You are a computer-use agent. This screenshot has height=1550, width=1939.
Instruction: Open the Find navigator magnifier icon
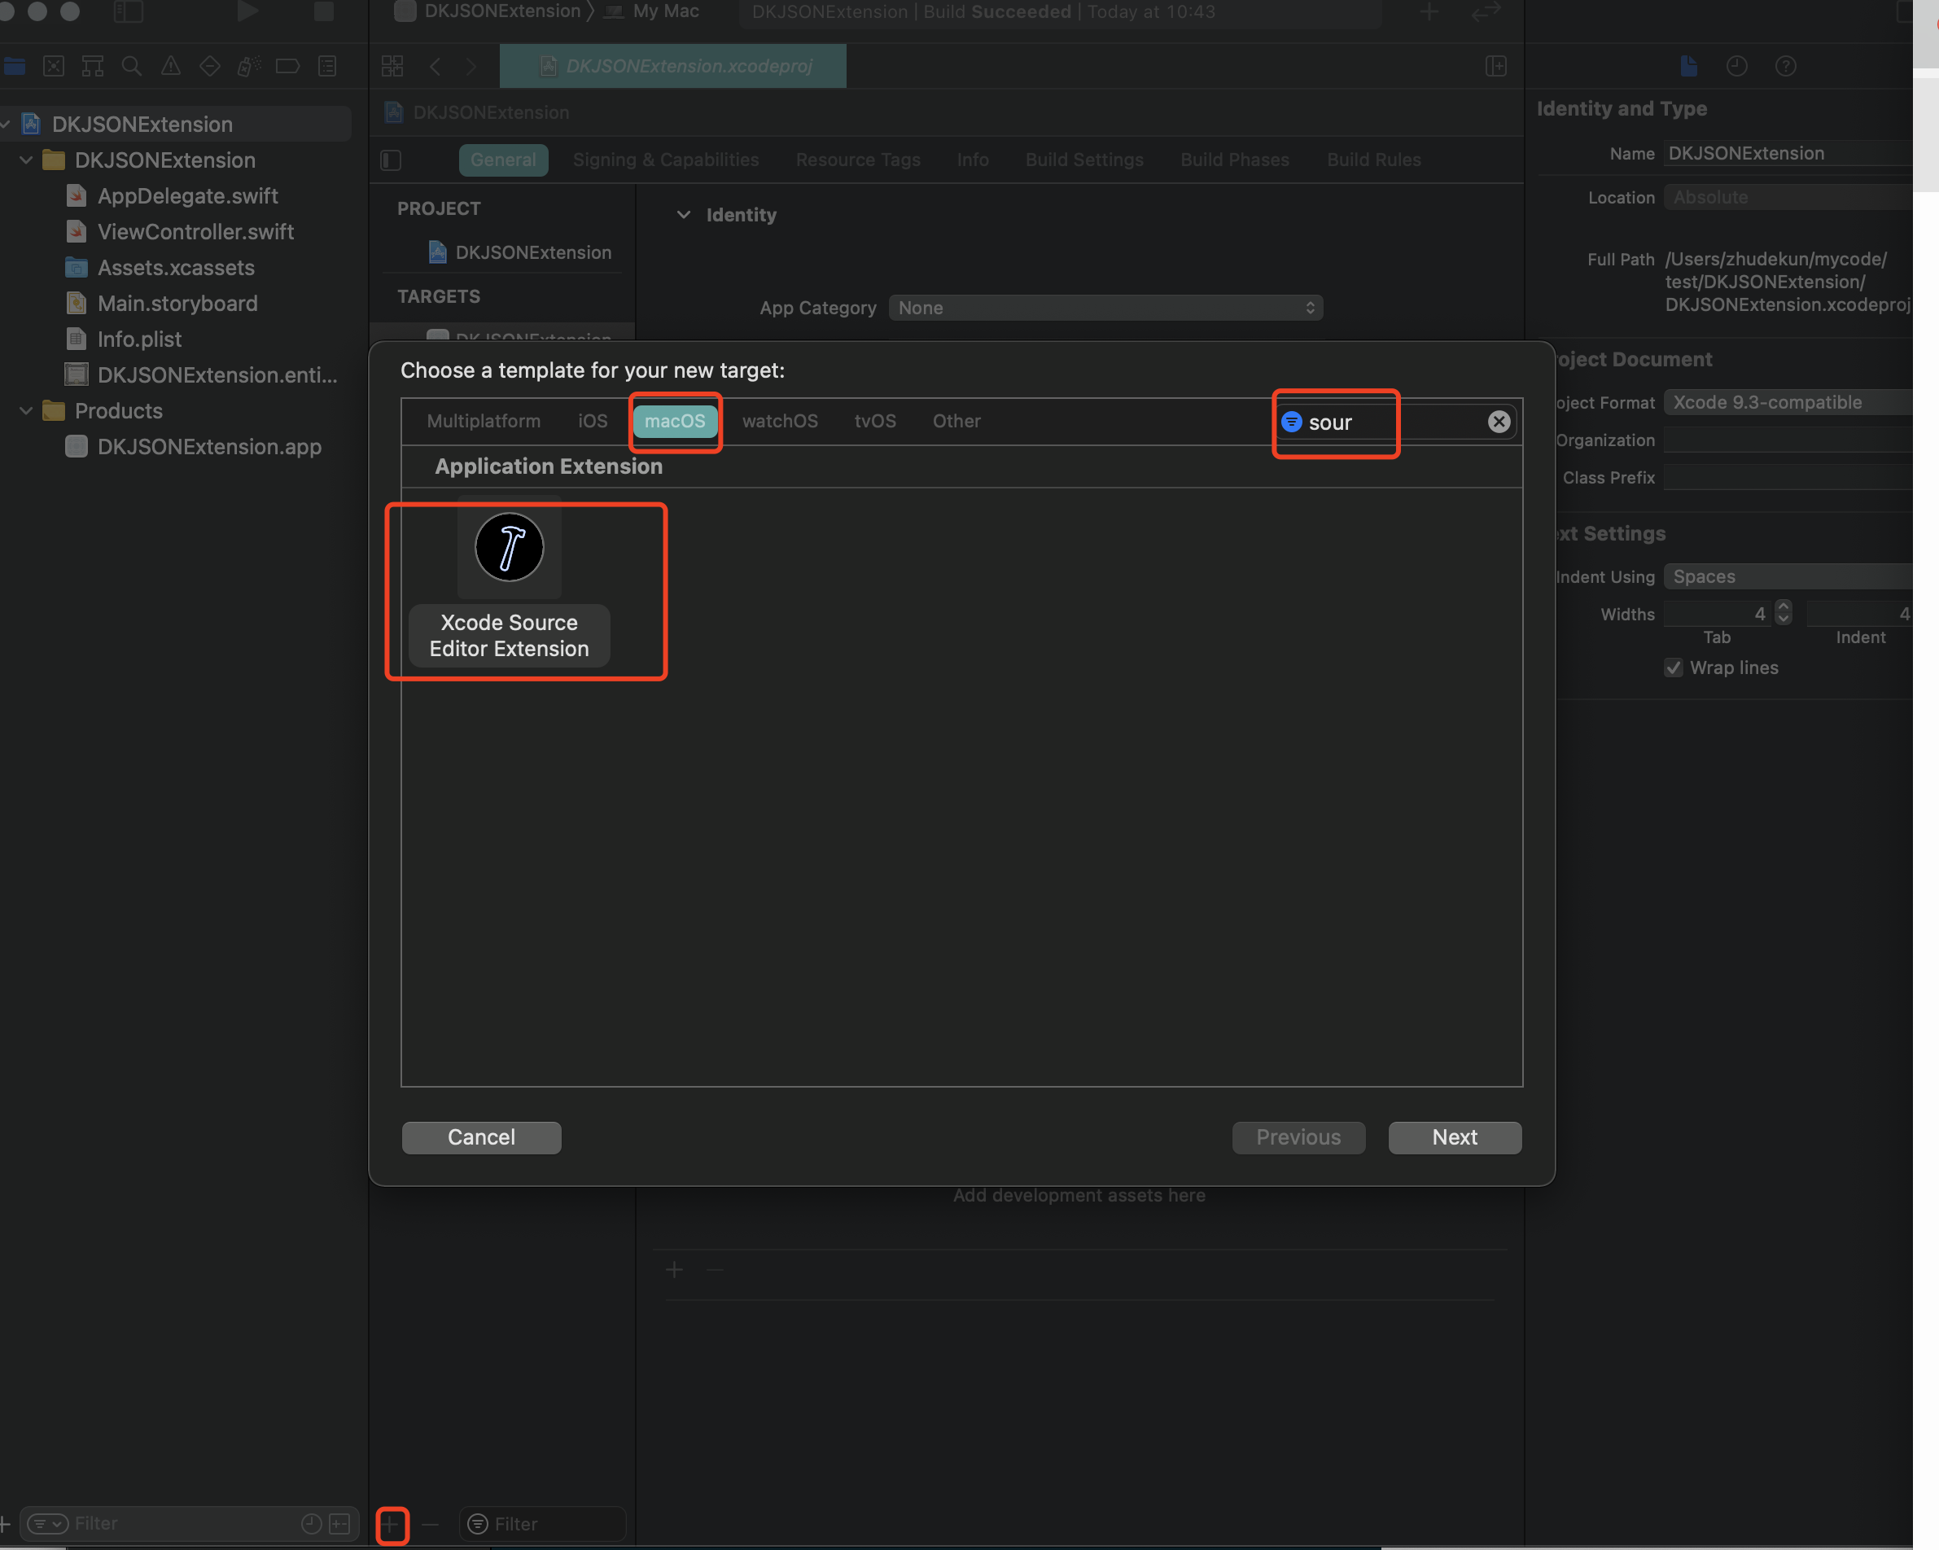pos(131,67)
